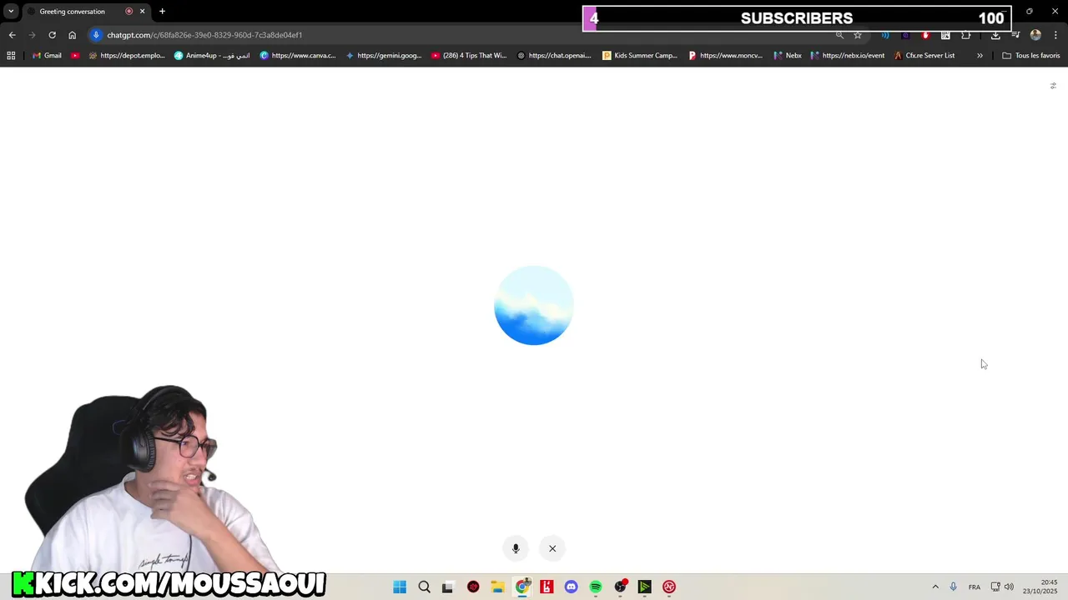Open the blue sound-wave extension
This screenshot has height=600, width=1068.
(x=885, y=35)
